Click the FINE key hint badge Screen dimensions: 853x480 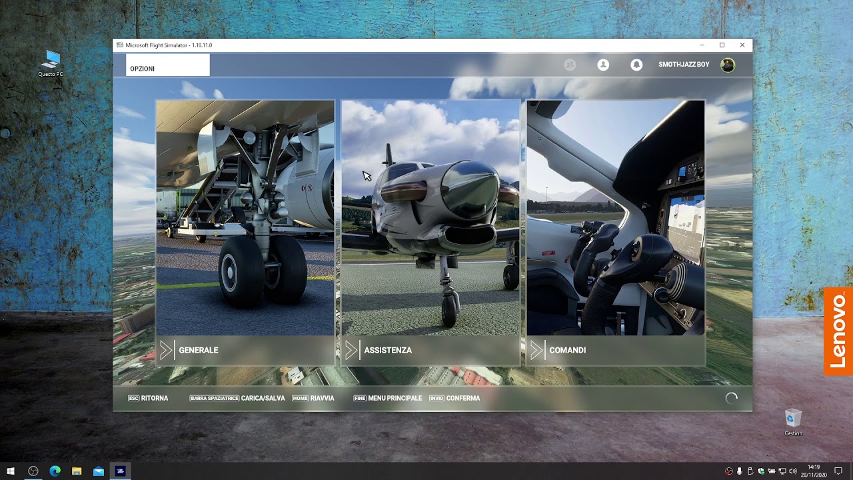click(360, 398)
